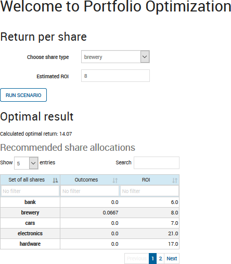This screenshot has height=264, width=231.
Task: Focus the Outcomes column filter field
Action: point(89,191)
